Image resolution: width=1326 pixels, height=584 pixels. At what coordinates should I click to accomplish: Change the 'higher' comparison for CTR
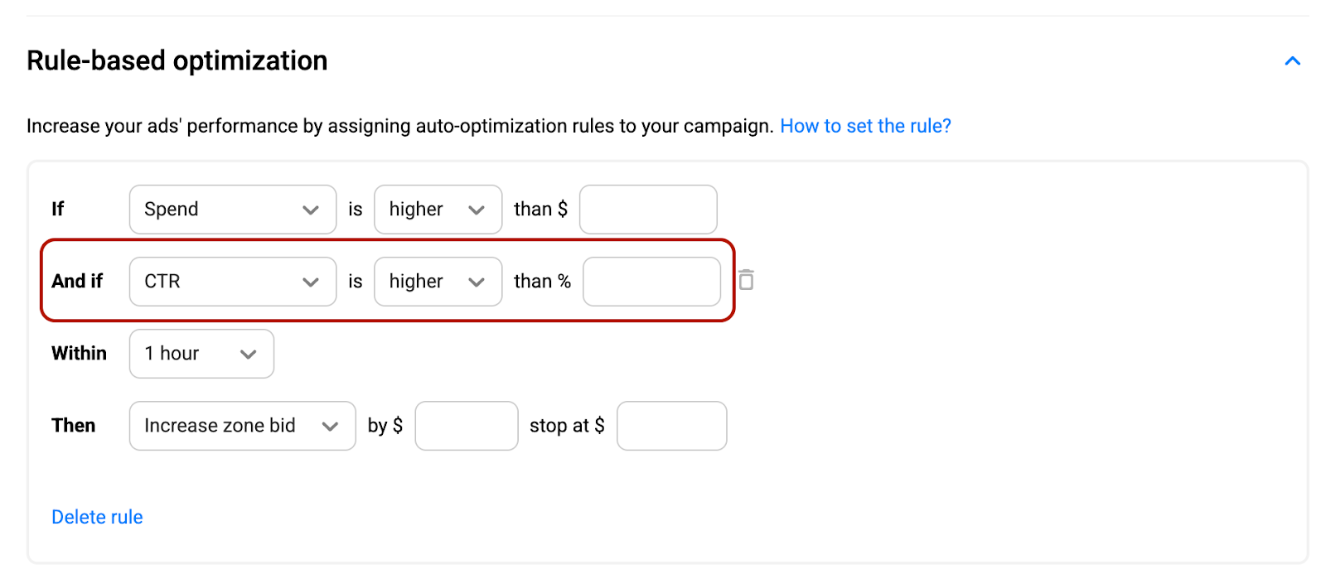(438, 282)
